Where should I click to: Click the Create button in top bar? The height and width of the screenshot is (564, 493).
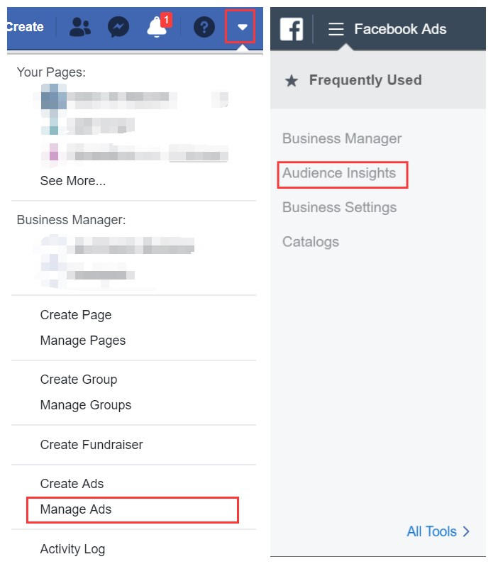tap(25, 27)
